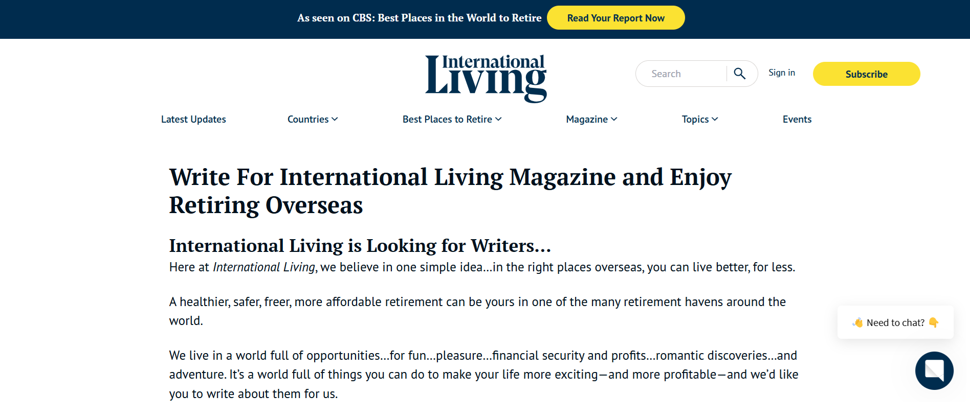Open the chat widget bubble icon

pyautogui.click(x=934, y=370)
